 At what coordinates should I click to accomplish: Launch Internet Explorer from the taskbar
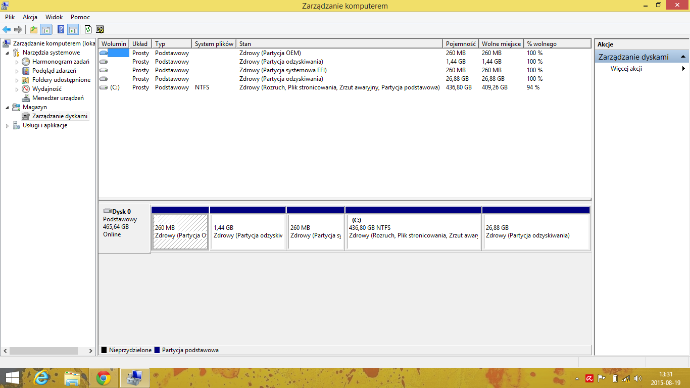(42, 378)
